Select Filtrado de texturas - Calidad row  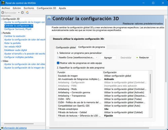coord(103,112)
